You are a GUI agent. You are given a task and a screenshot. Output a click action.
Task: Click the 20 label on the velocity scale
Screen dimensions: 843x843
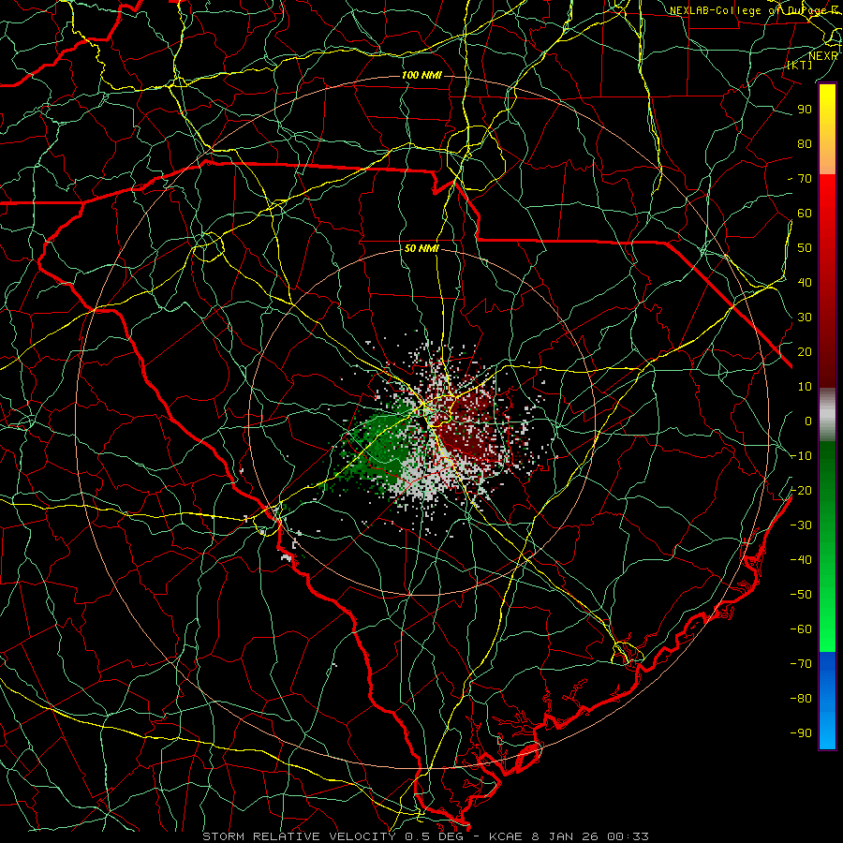click(x=805, y=352)
